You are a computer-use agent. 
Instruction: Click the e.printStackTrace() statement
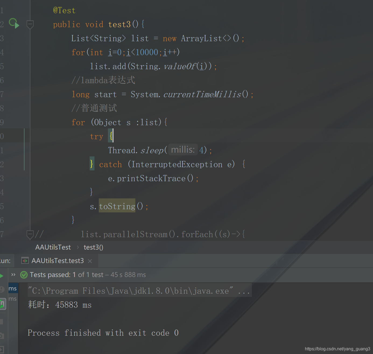point(153,178)
